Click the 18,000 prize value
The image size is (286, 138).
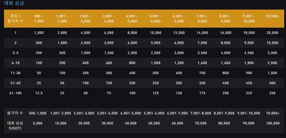[249, 33]
